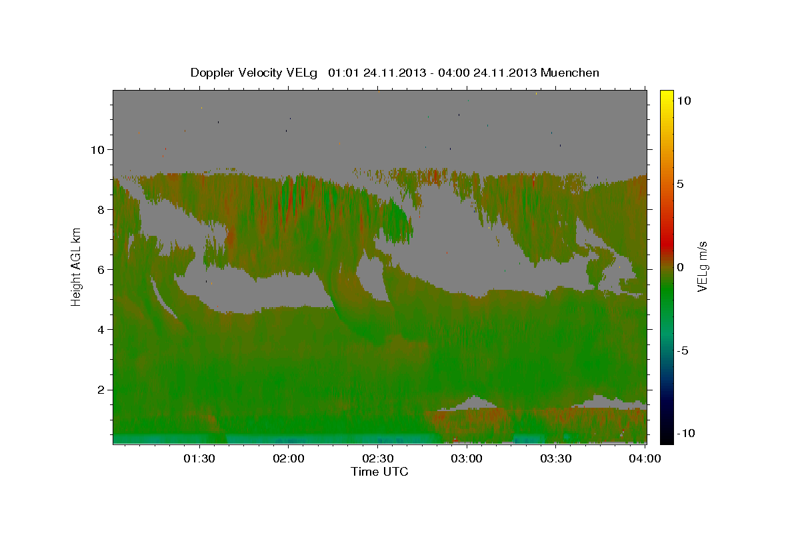This screenshot has width=800, height=533.
Task: Click the colorbar value label 5
Action: [680, 183]
